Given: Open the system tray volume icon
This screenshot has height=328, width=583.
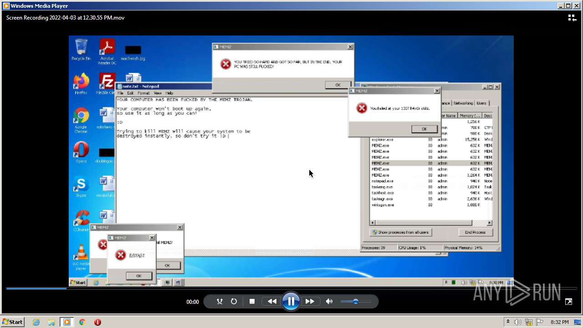Looking at the screenshot, I should coord(518,322).
